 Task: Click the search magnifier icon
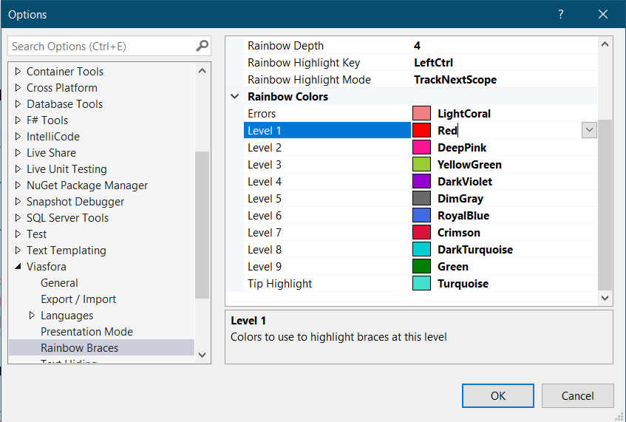coord(202,46)
